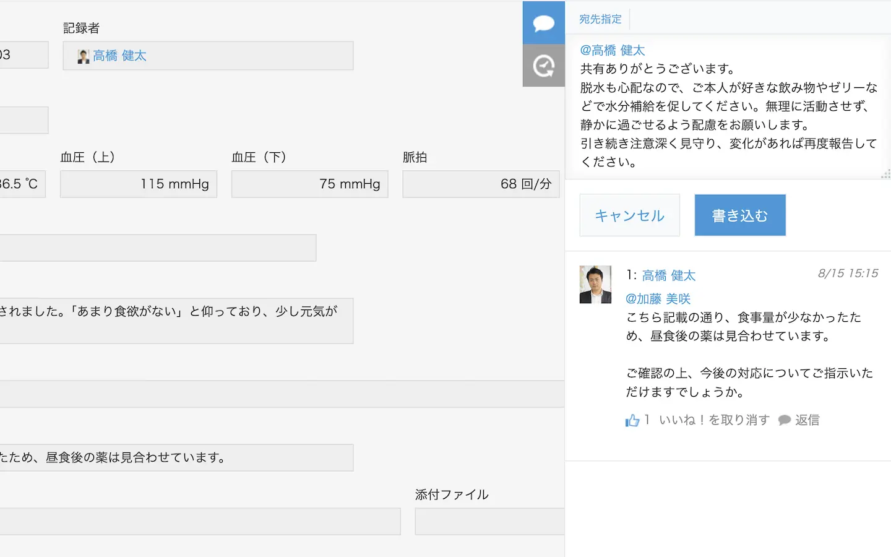
Task: Click the 血圧（下） 75 mmHg field
Action: (x=309, y=184)
